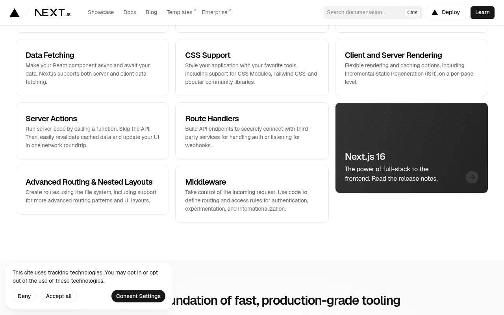Image resolution: width=504 pixels, height=315 pixels.
Task: Click 'Create routes using the file system' text
Action: 70,192
